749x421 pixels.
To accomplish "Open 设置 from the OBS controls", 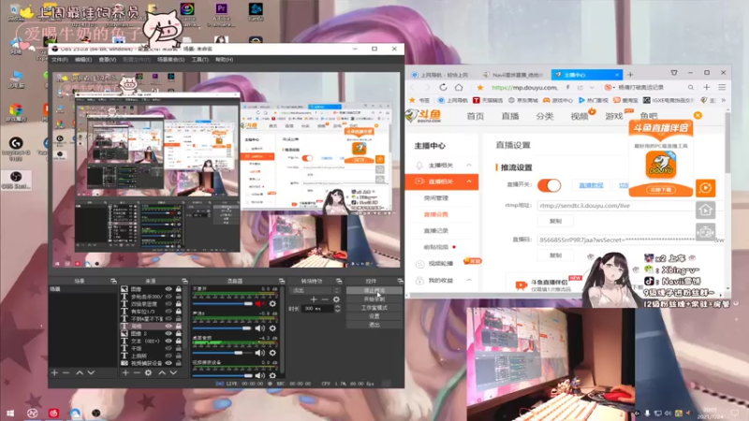I will [x=374, y=316].
